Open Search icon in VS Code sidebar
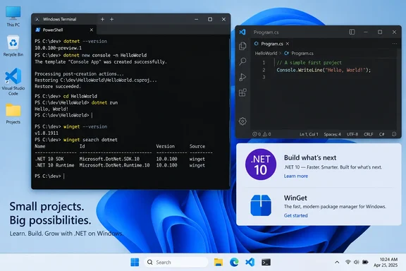Viewport: 406px width, 271px height. (x=242, y=61)
